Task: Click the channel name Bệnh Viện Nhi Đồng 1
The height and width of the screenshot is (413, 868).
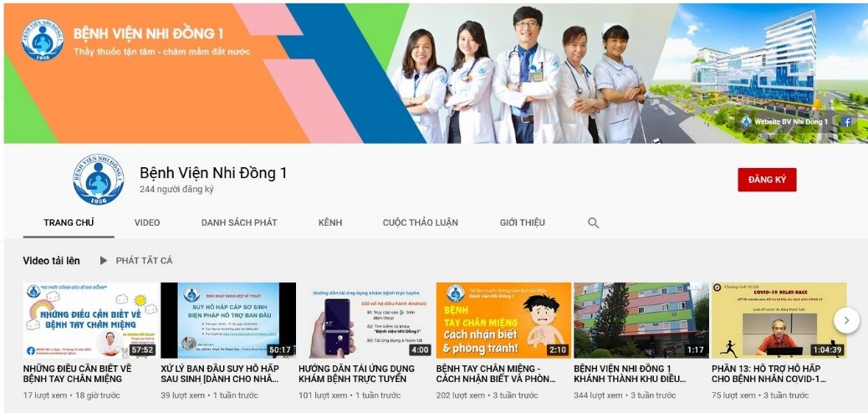Action: pos(213,173)
